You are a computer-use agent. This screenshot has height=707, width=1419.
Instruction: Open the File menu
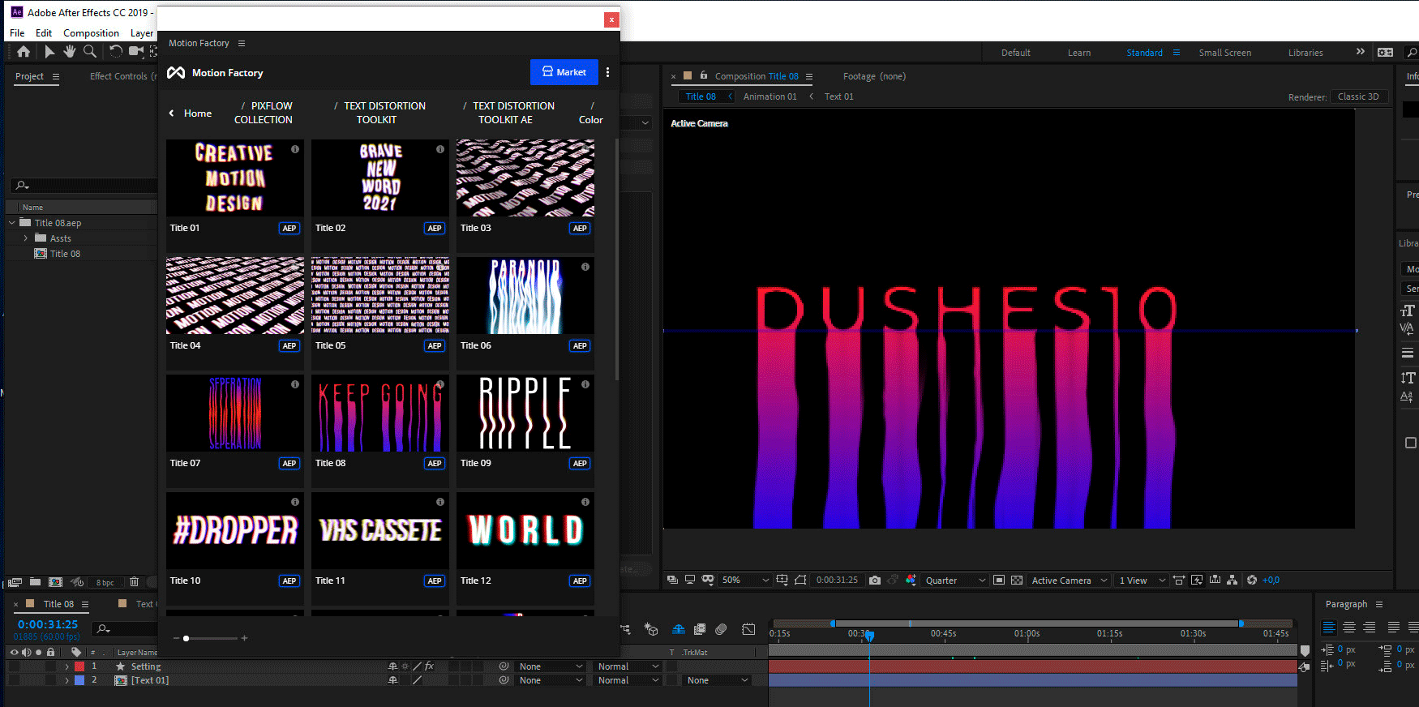click(x=17, y=33)
